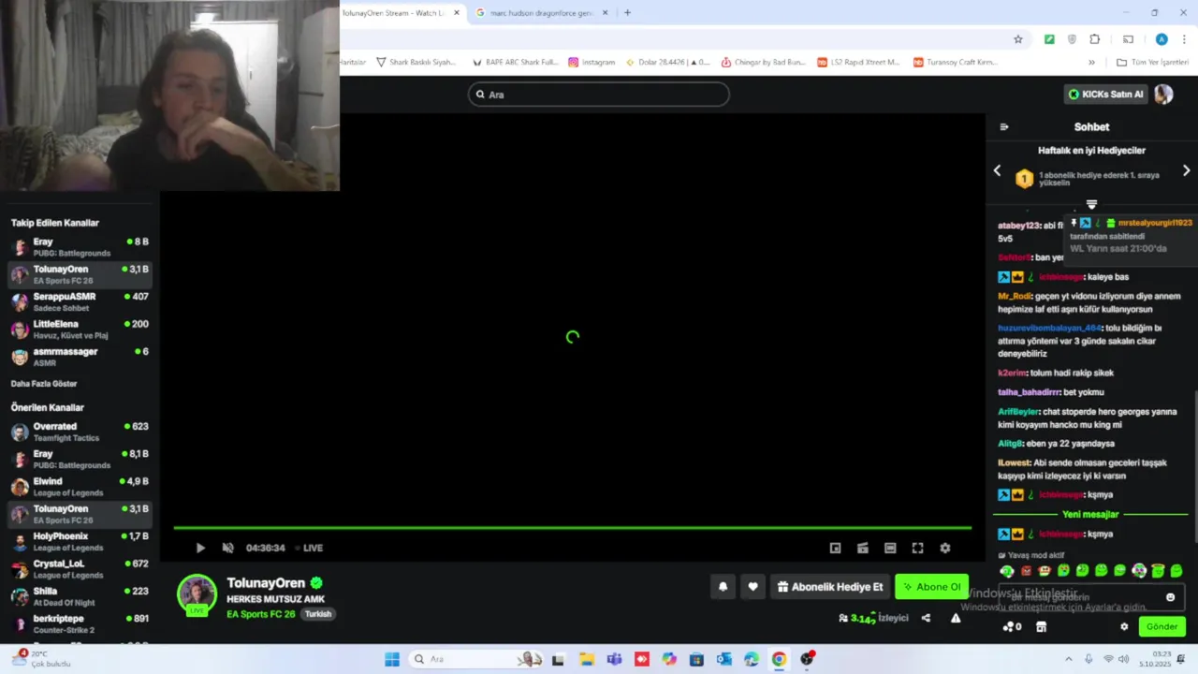Unmute the stream audio speaker icon
The width and height of the screenshot is (1198, 674).
pos(227,548)
